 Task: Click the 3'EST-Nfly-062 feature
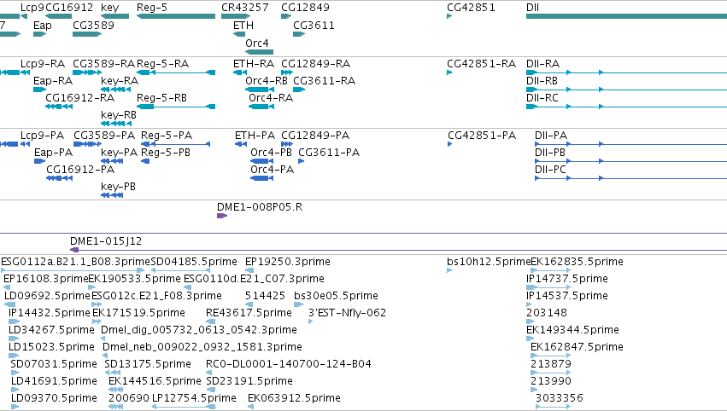pos(310,321)
